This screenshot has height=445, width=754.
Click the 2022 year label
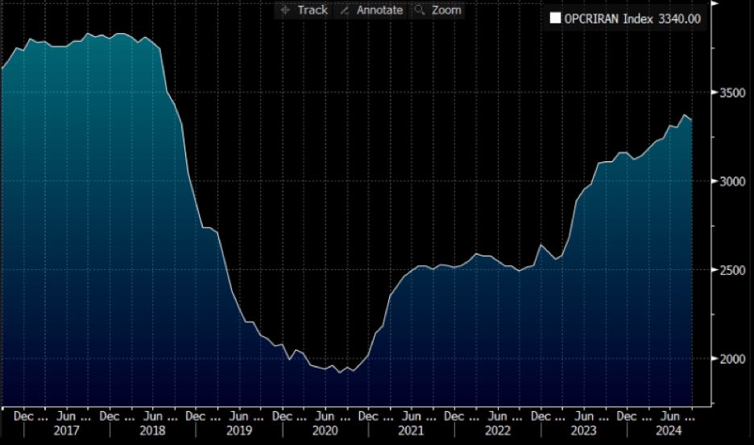498,430
